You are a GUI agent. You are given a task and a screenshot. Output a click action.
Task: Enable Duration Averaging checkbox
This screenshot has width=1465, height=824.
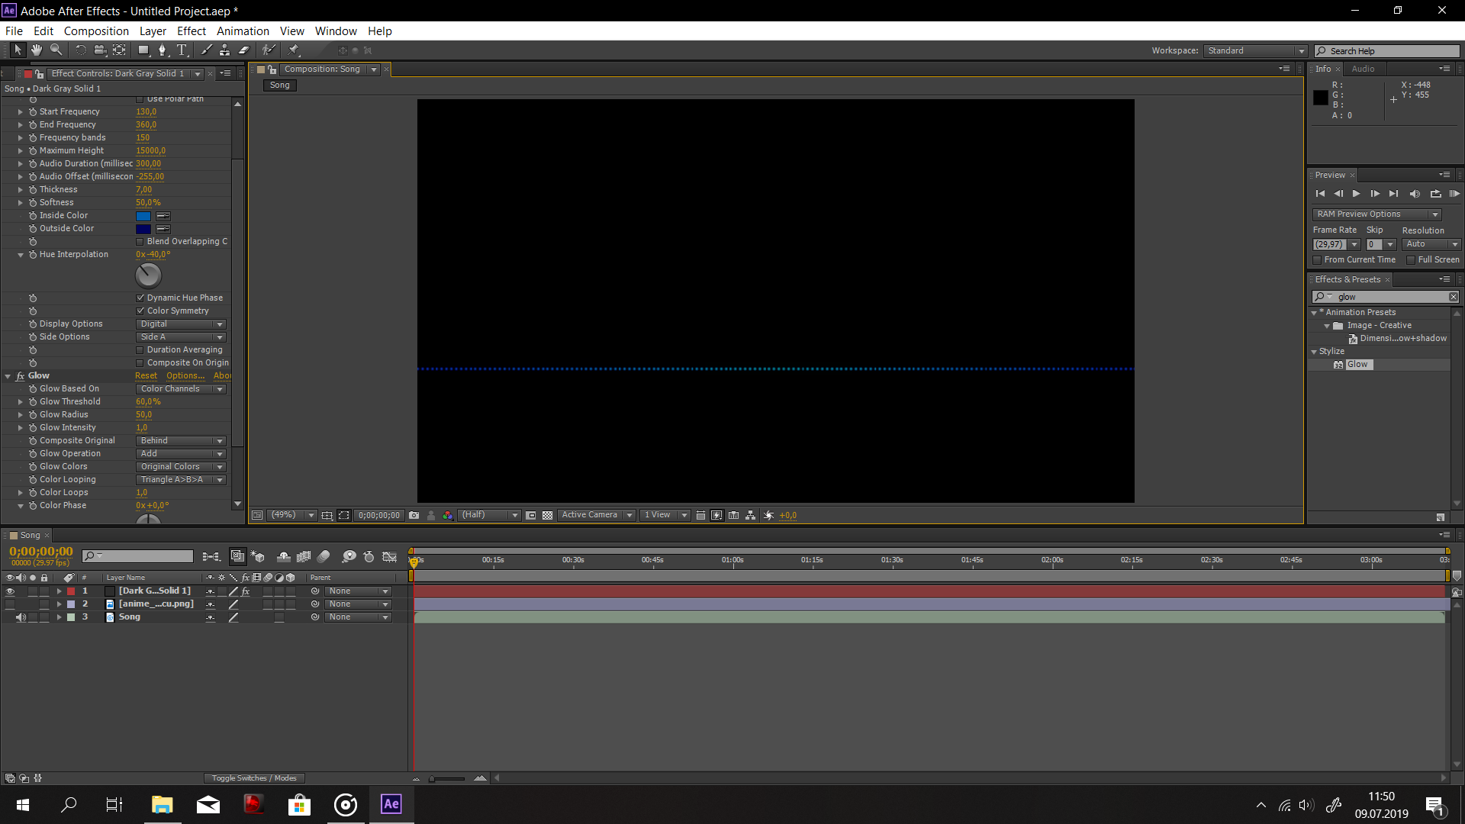[x=140, y=350]
